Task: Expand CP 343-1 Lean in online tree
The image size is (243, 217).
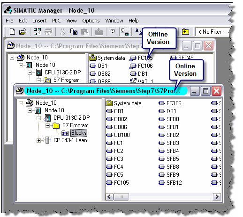Action: tap(38, 140)
